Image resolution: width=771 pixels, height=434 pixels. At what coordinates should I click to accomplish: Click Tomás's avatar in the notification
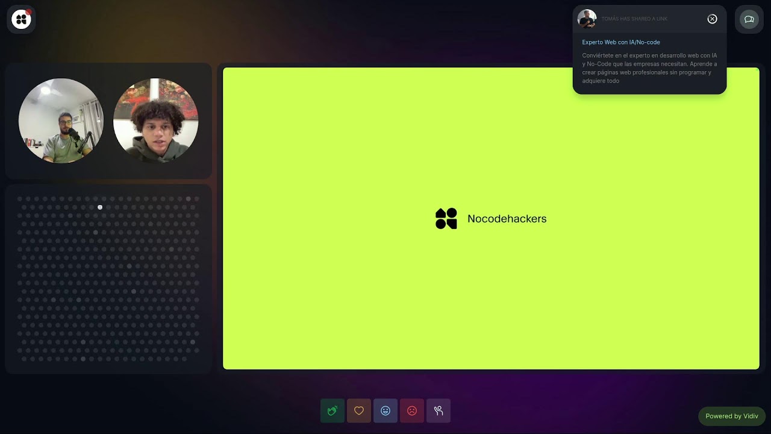click(587, 19)
